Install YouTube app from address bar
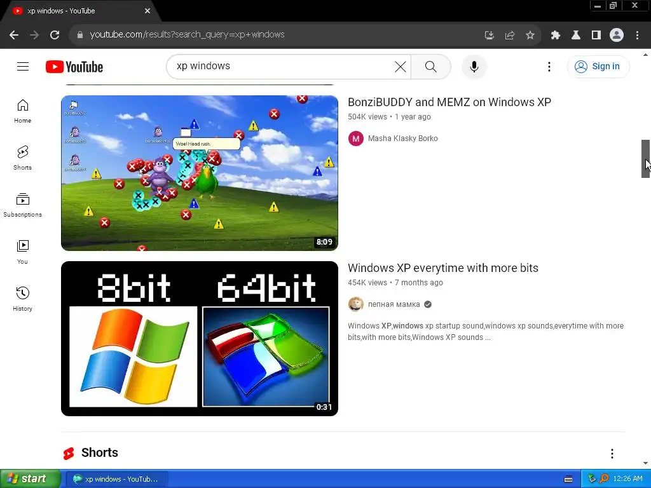 pos(489,36)
